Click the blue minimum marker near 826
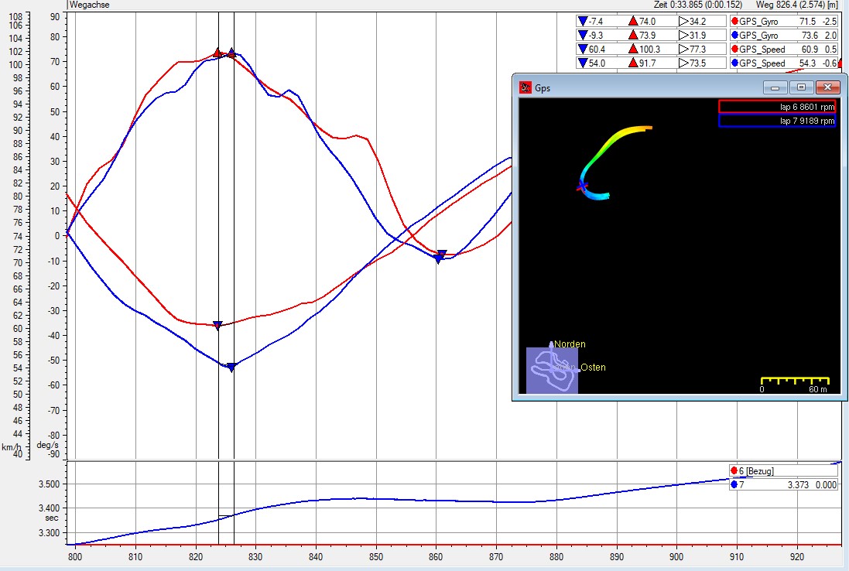The width and height of the screenshot is (849, 571). tap(231, 368)
